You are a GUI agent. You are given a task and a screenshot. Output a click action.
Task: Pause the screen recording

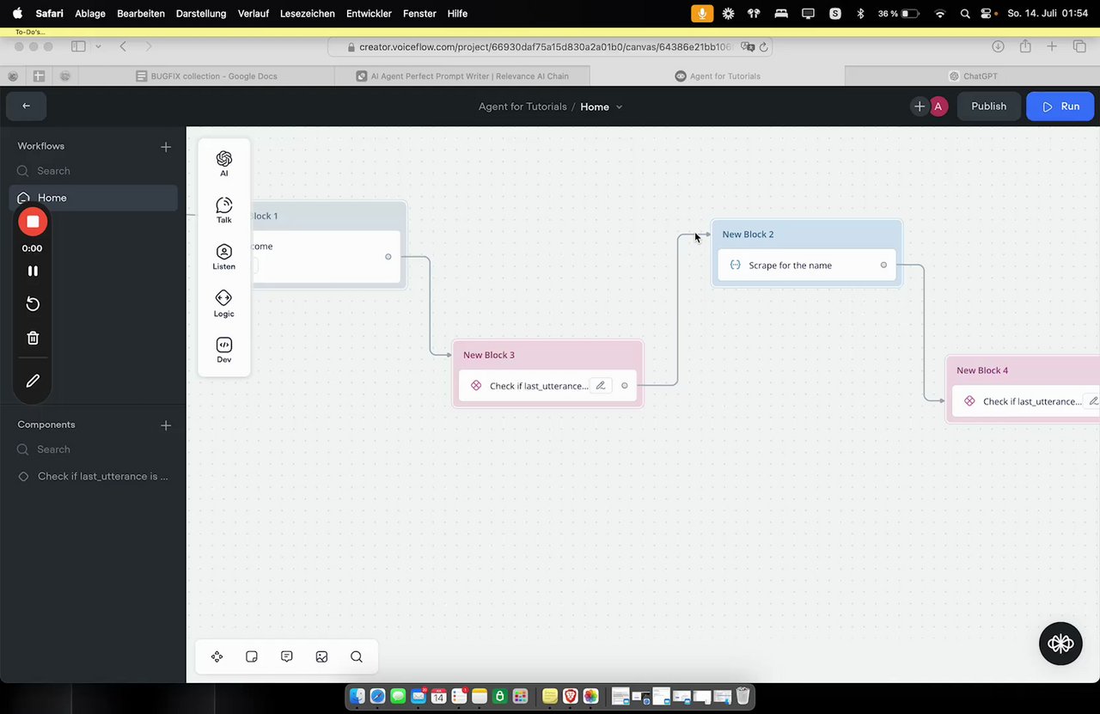click(x=33, y=271)
